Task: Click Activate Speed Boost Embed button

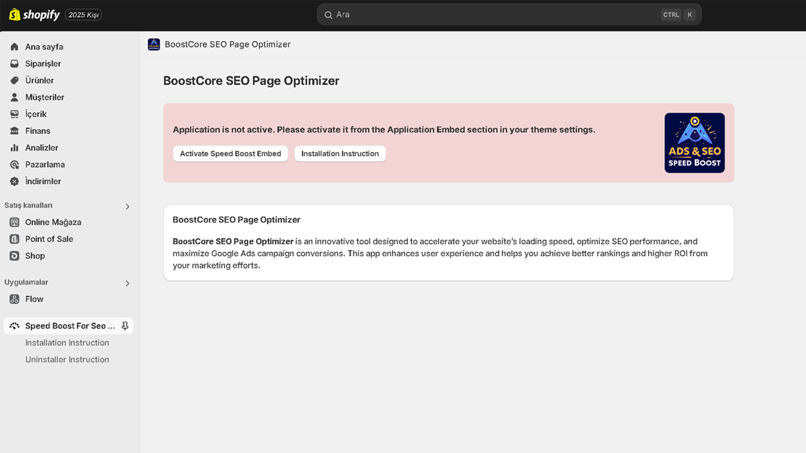Action: (x=230, y=154)
